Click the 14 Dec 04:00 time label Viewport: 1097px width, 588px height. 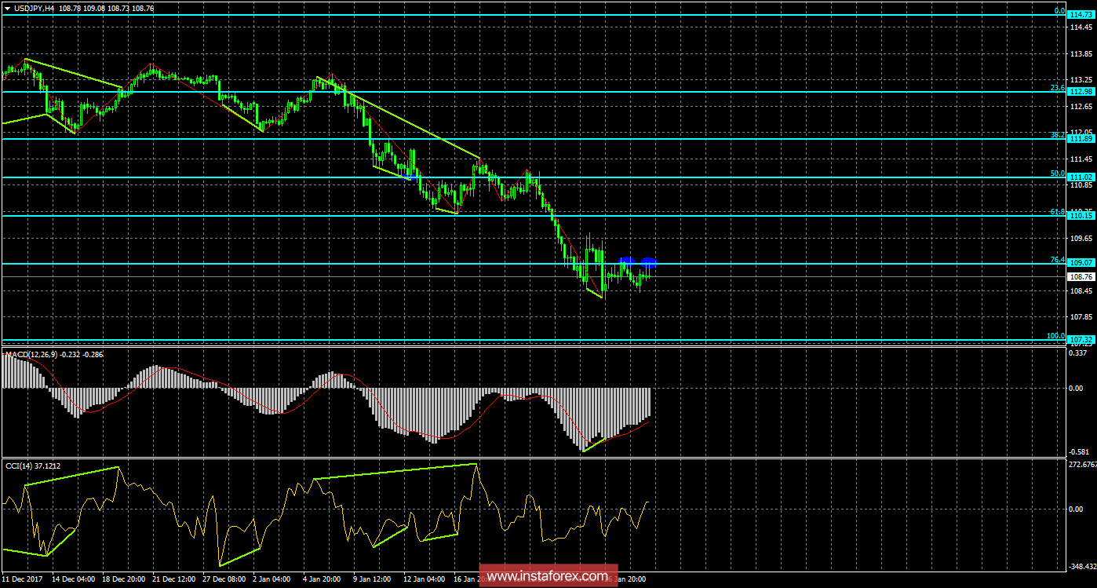(72, 579)
